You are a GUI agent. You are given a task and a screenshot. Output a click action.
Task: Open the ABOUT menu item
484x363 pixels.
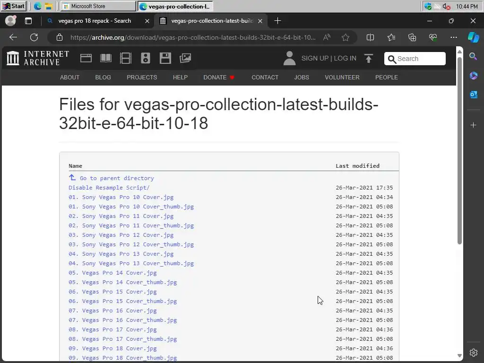point(69,77)
